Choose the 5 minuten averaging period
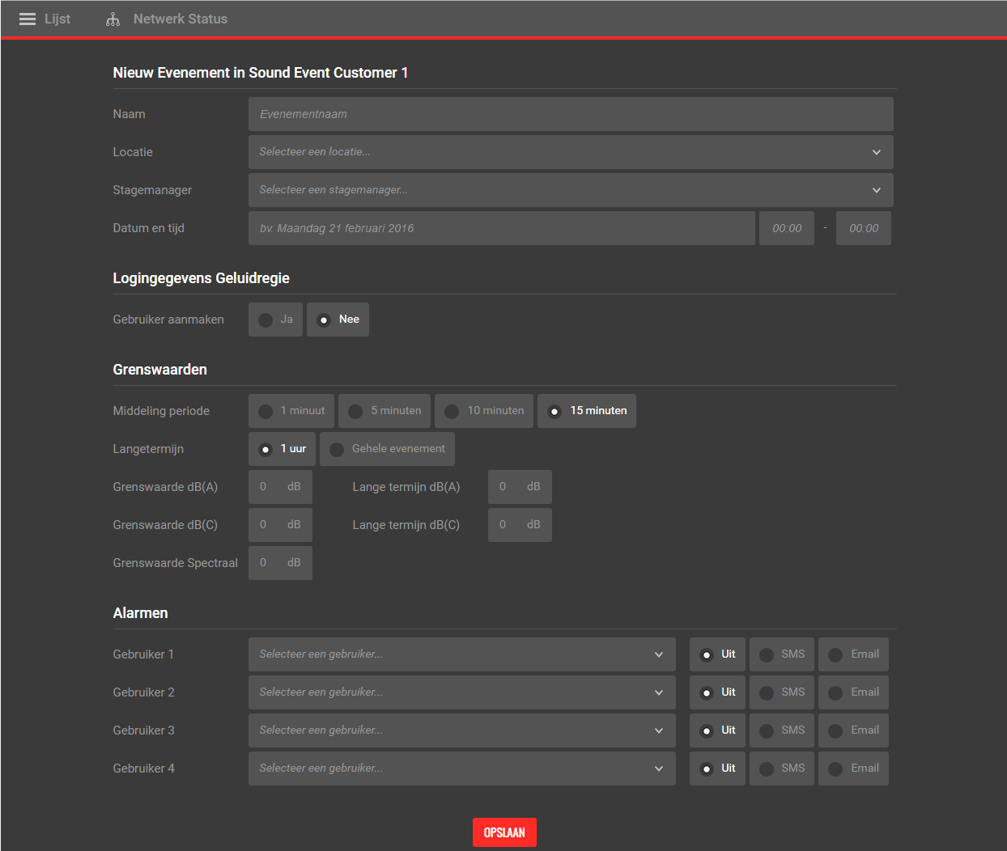1007x851 pixels. coord(385,411)
